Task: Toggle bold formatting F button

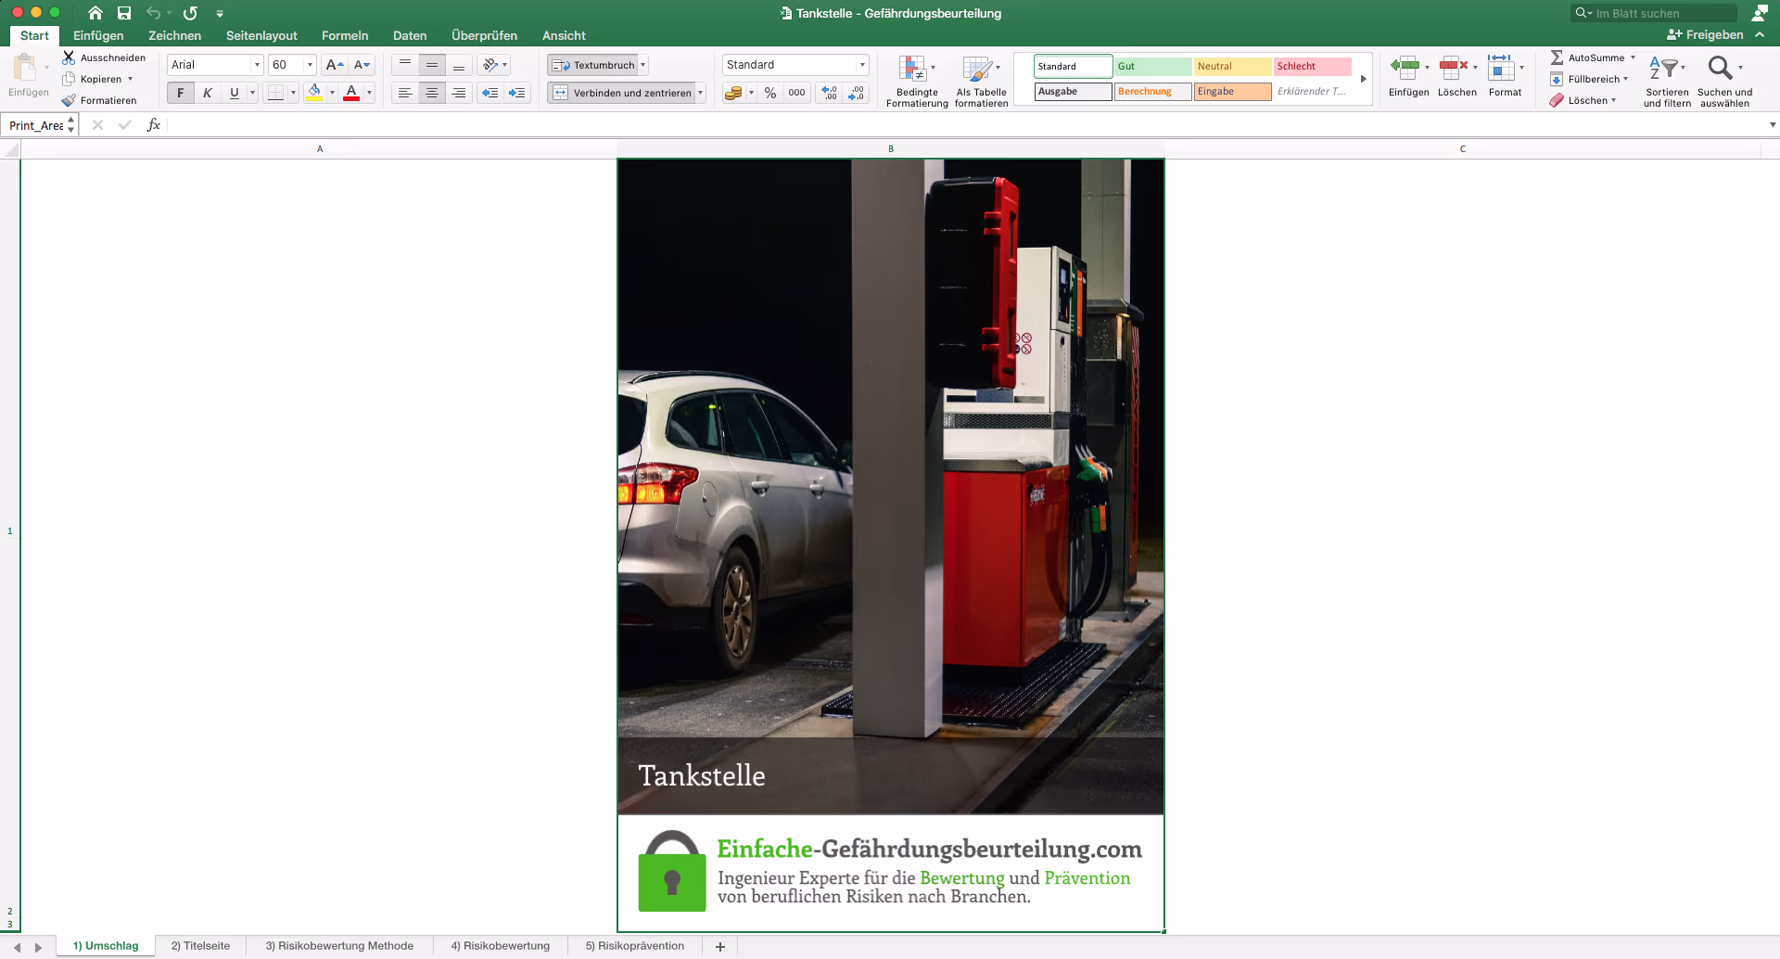Action: pos(181,93)
